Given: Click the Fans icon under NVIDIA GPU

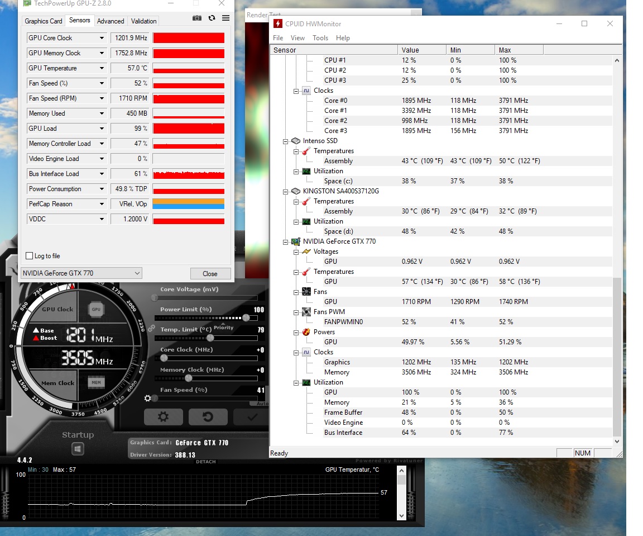Looking at the screenshot, I should tap(306, 292).
